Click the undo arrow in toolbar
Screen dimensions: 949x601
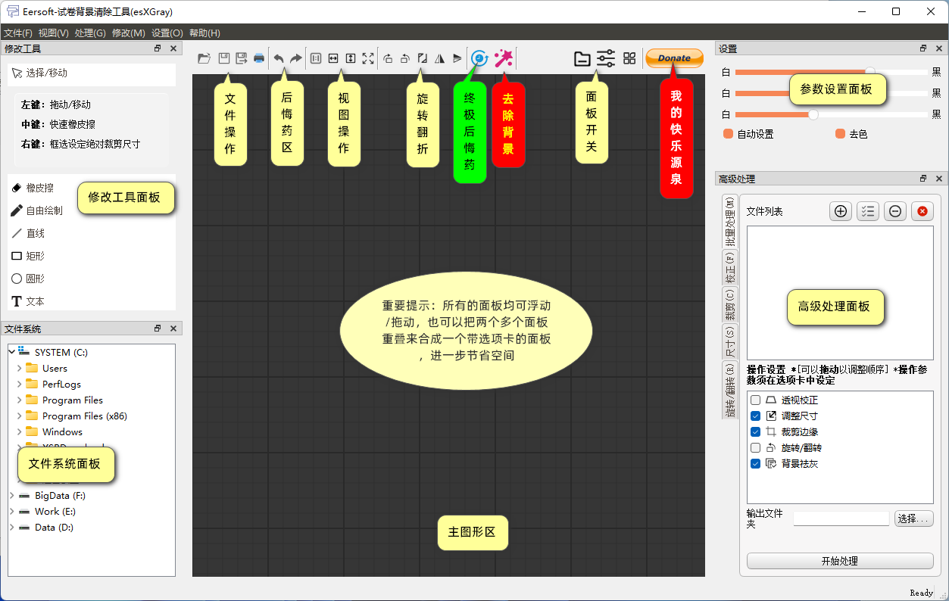[279, 58]
